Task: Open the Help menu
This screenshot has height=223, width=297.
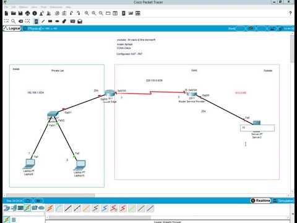Action: pos(68,7)
